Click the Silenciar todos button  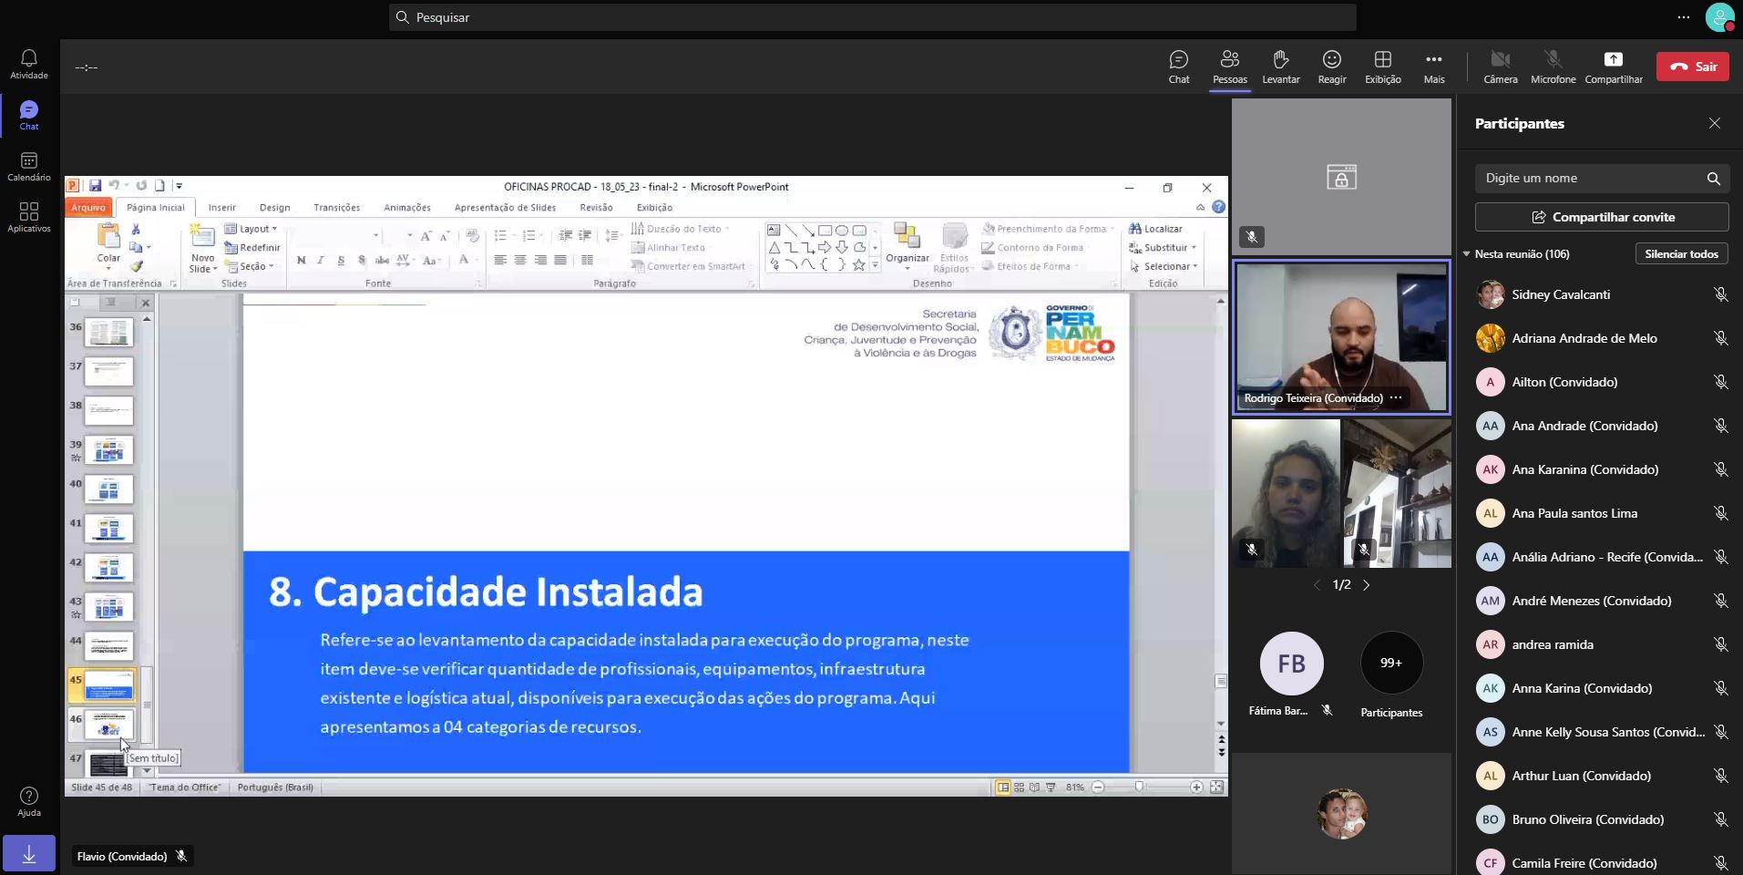pos(1681,254)
